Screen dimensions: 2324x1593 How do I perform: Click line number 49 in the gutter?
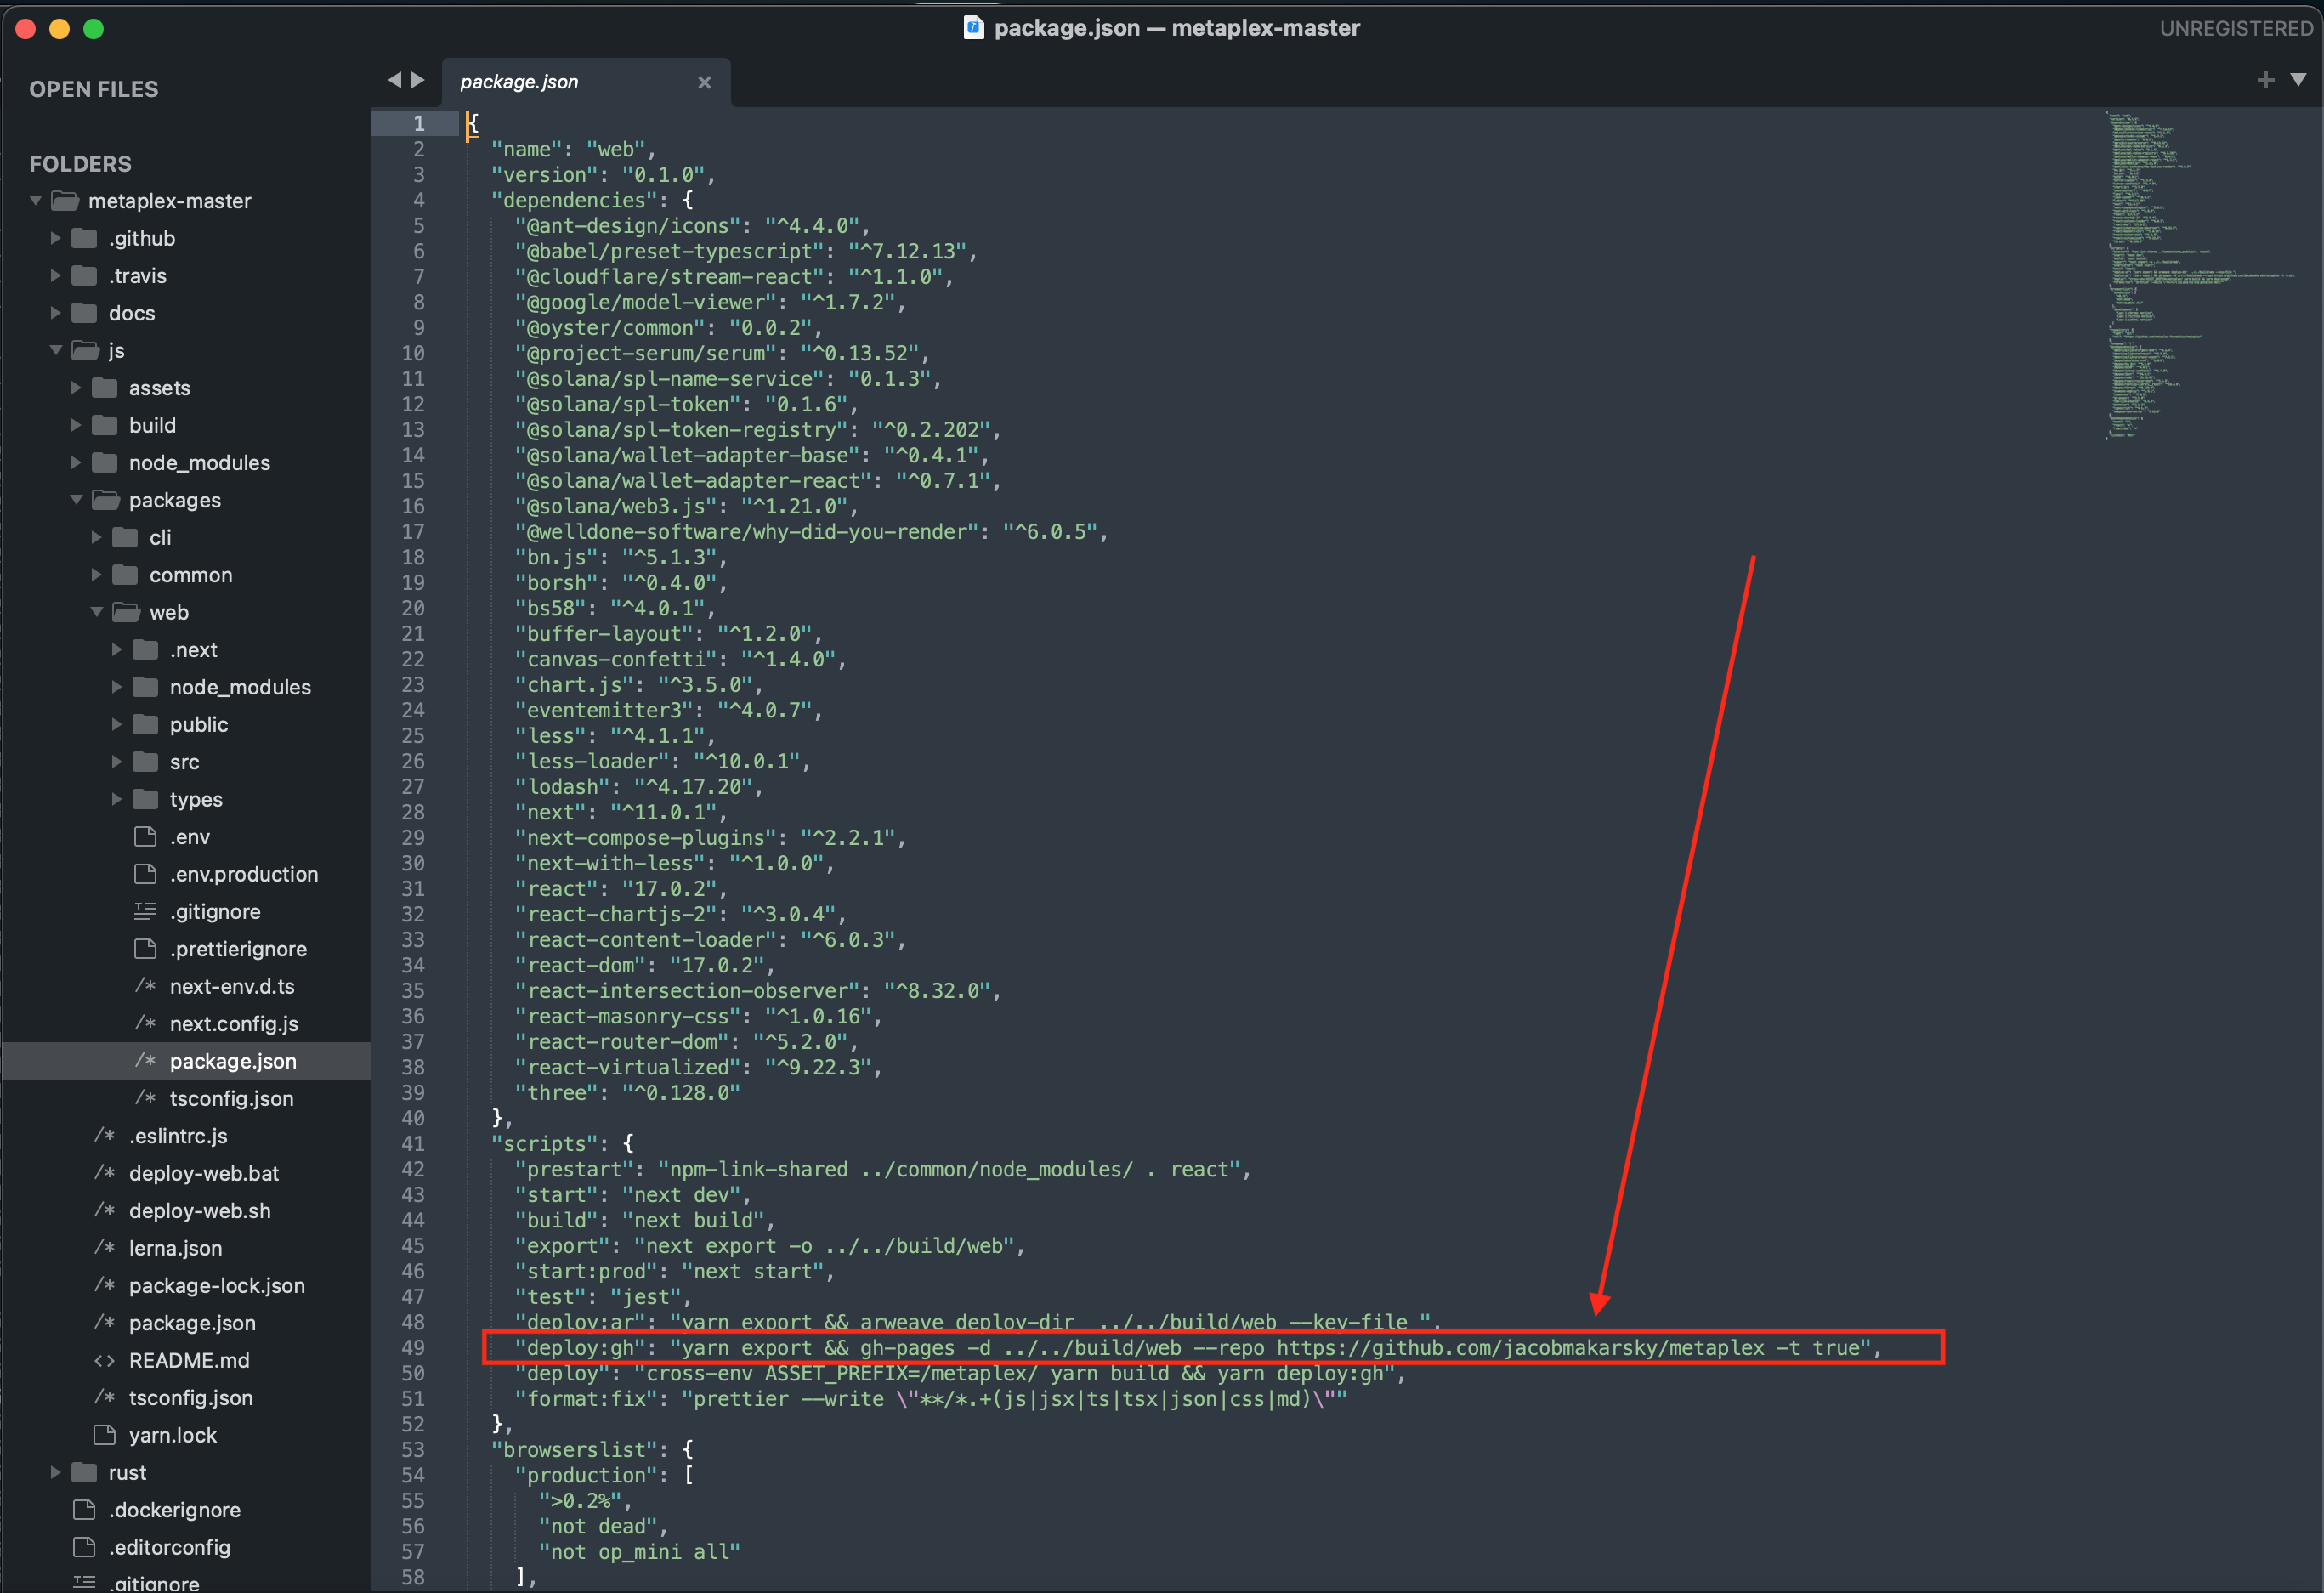413,1347
